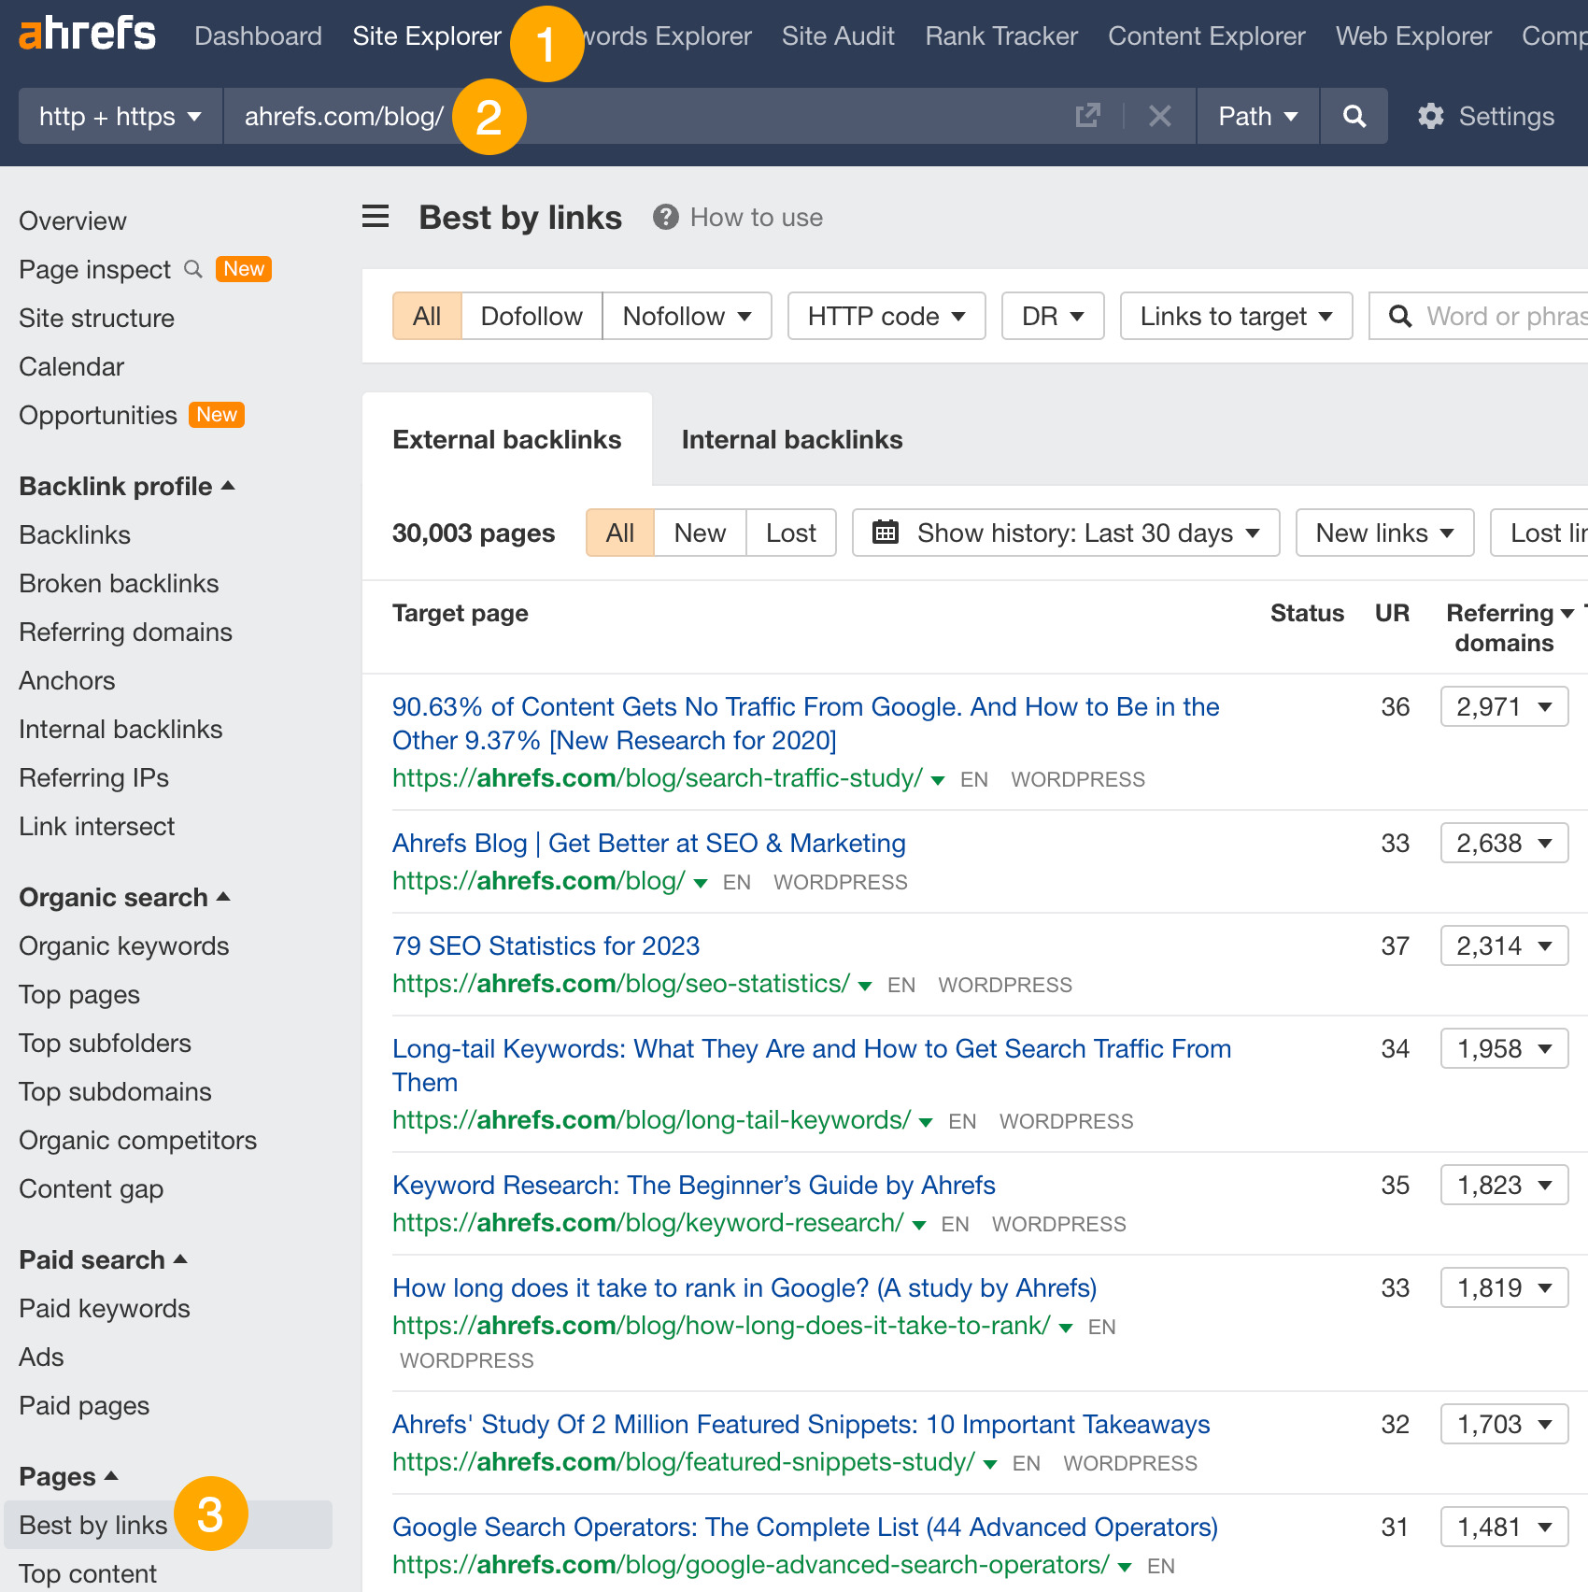This screenshot has height=1592, width=1588.
Task: Click the magnifier icon next to Page inspect
Action: [x=192, y=269]
